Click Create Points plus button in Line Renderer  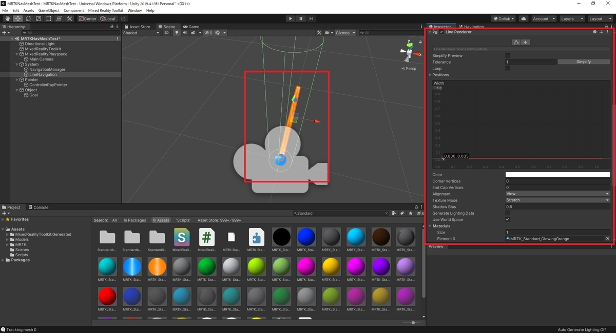pyautogui.click(x=526, y=43)
